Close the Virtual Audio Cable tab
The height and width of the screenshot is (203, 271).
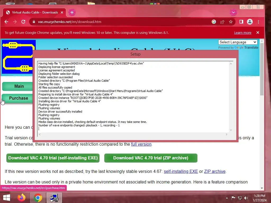(62, 12)
